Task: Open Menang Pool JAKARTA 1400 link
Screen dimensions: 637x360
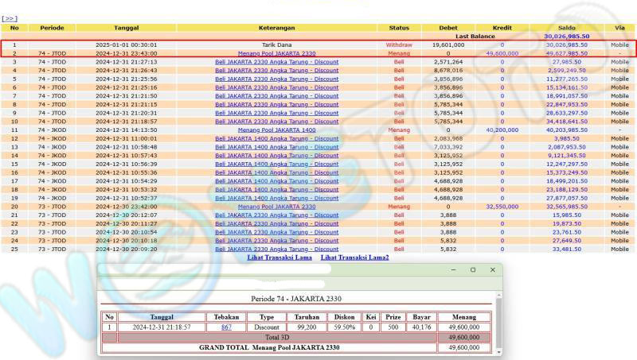Action: click(276, 130)
